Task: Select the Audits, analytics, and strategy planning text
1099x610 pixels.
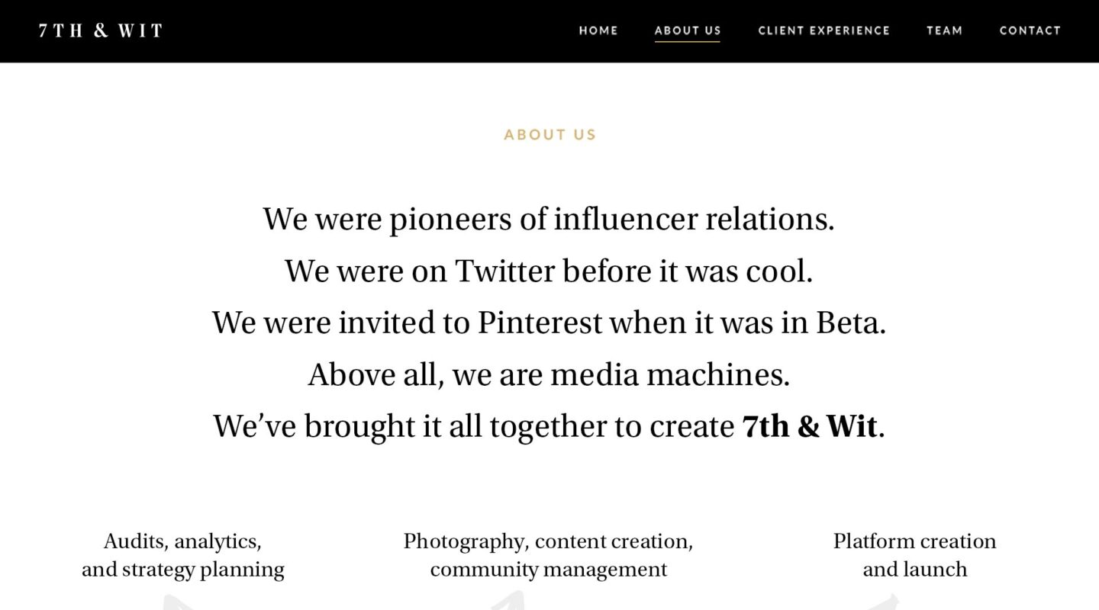Action: pyautogui.click(x=183, y=554)
